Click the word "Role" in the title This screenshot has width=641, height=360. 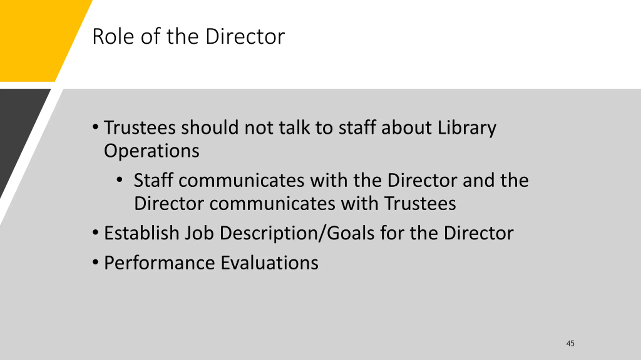point(113,37)
